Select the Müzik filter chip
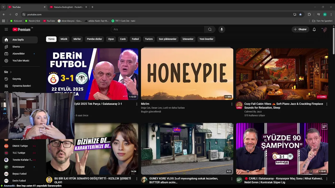Image resolution: width=335 pixels, height=188 pixels. click(x=64, y=39)
